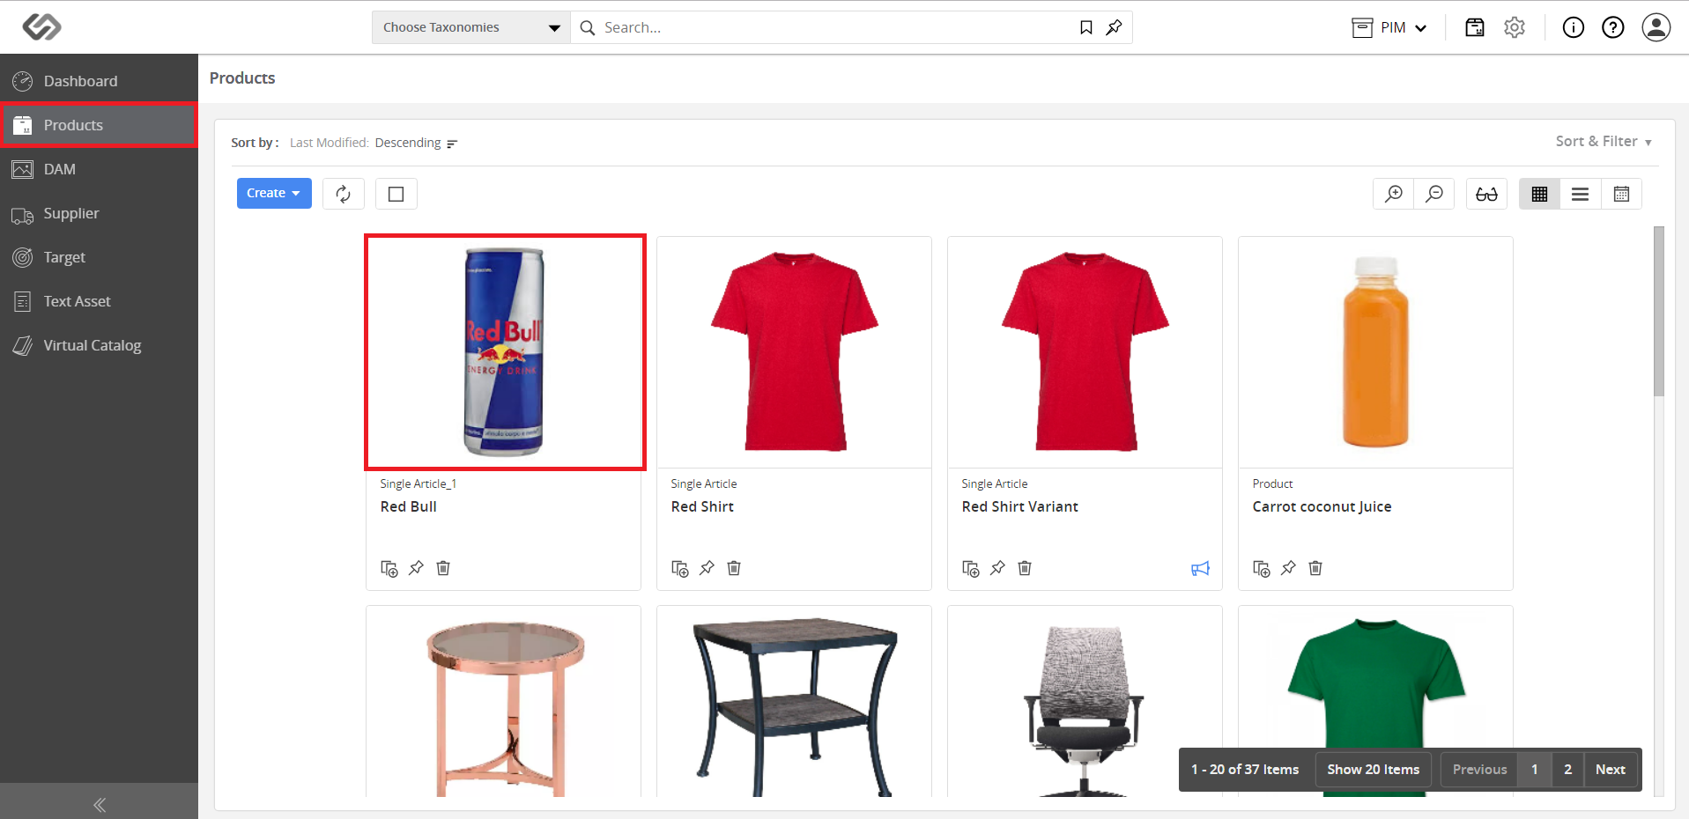Pin the Carrot coconut Juice item
The height and width of the screenshot is (819, 1689).
(1288, 568)
